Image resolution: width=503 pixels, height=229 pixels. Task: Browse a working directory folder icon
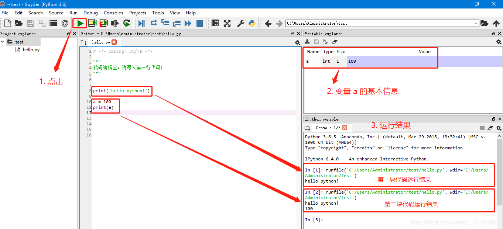485,23
